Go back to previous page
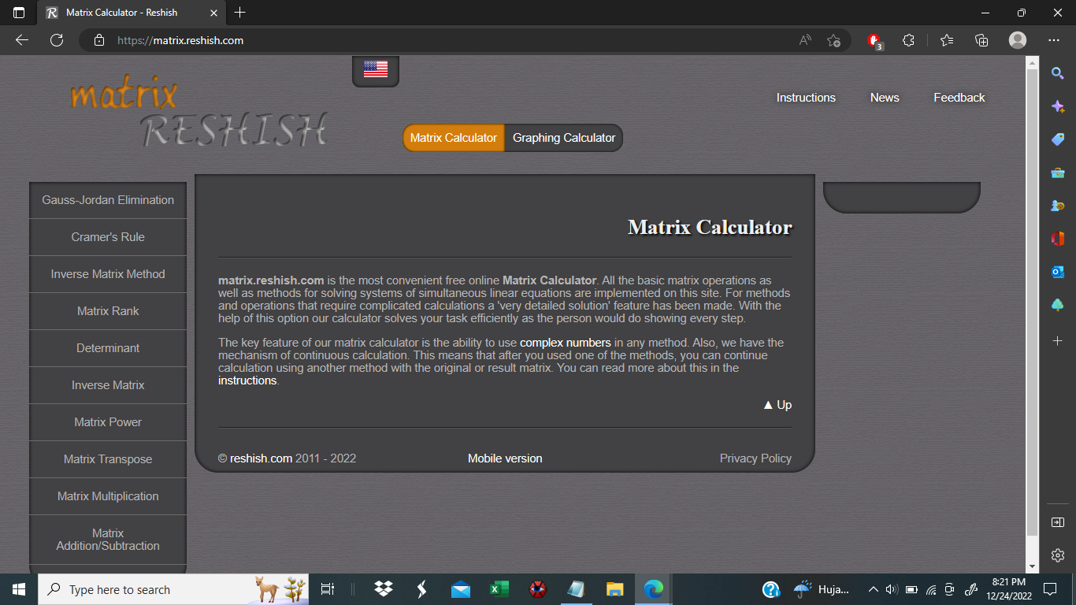This screenshot has height=605, width=1076. [x=21, y=40]
